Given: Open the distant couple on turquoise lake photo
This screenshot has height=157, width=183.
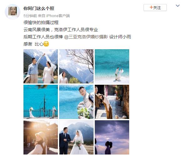Looking at the screenshot, I should tap(112, 66).
